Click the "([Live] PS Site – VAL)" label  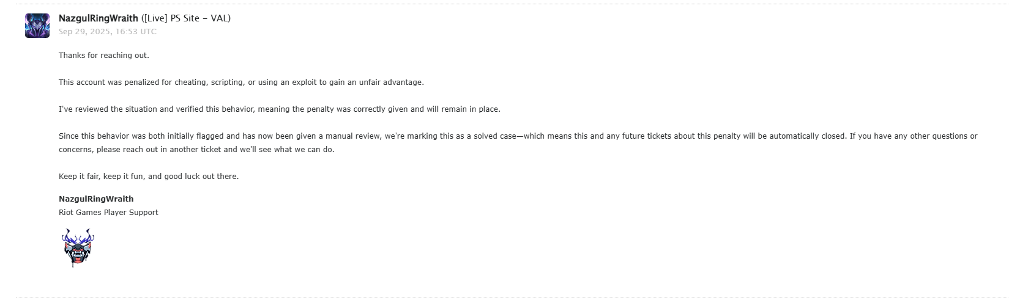click(x=186, y=18)
